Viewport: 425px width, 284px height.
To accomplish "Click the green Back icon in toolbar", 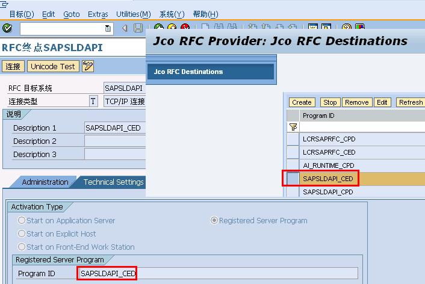I will [159, 26].
